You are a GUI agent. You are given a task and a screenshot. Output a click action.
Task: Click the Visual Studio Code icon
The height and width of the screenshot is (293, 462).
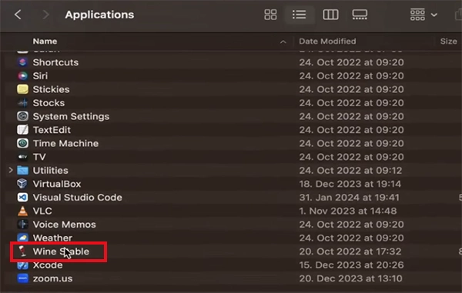pyautogui.click(x=22, y=198)
